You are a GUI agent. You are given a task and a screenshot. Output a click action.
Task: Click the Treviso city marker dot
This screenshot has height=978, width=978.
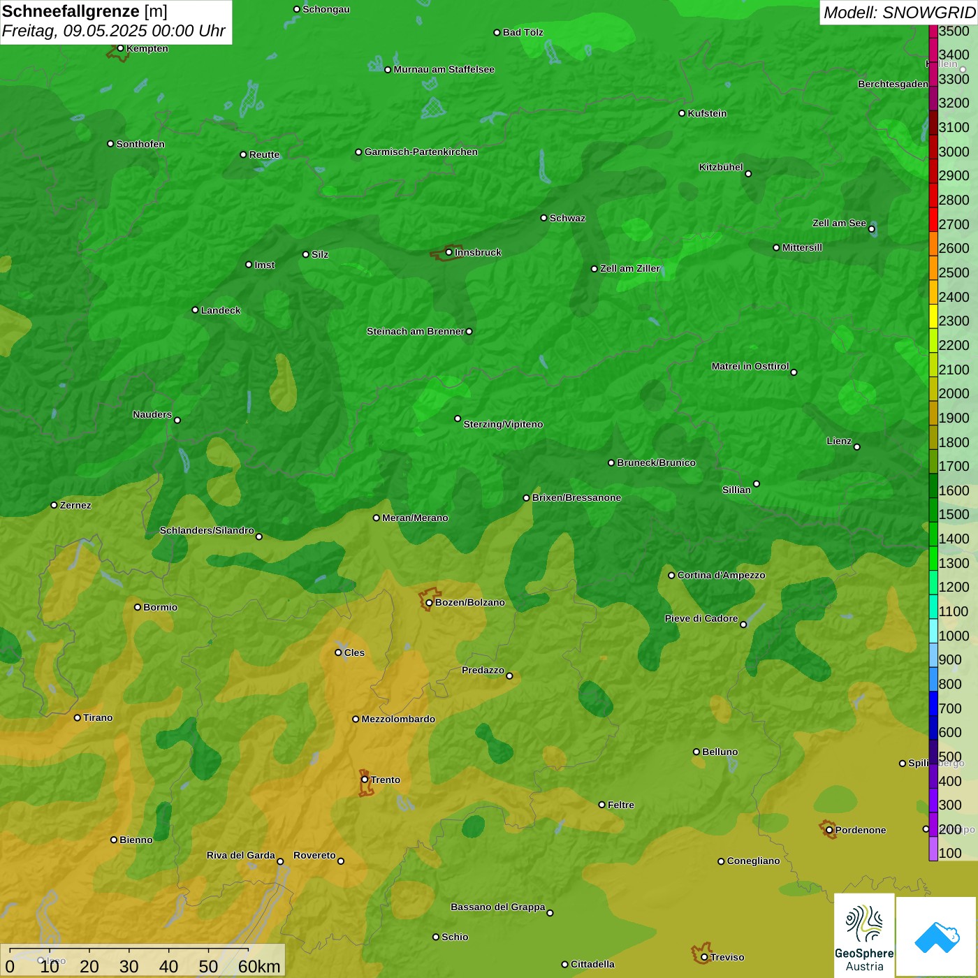[704, 957]
